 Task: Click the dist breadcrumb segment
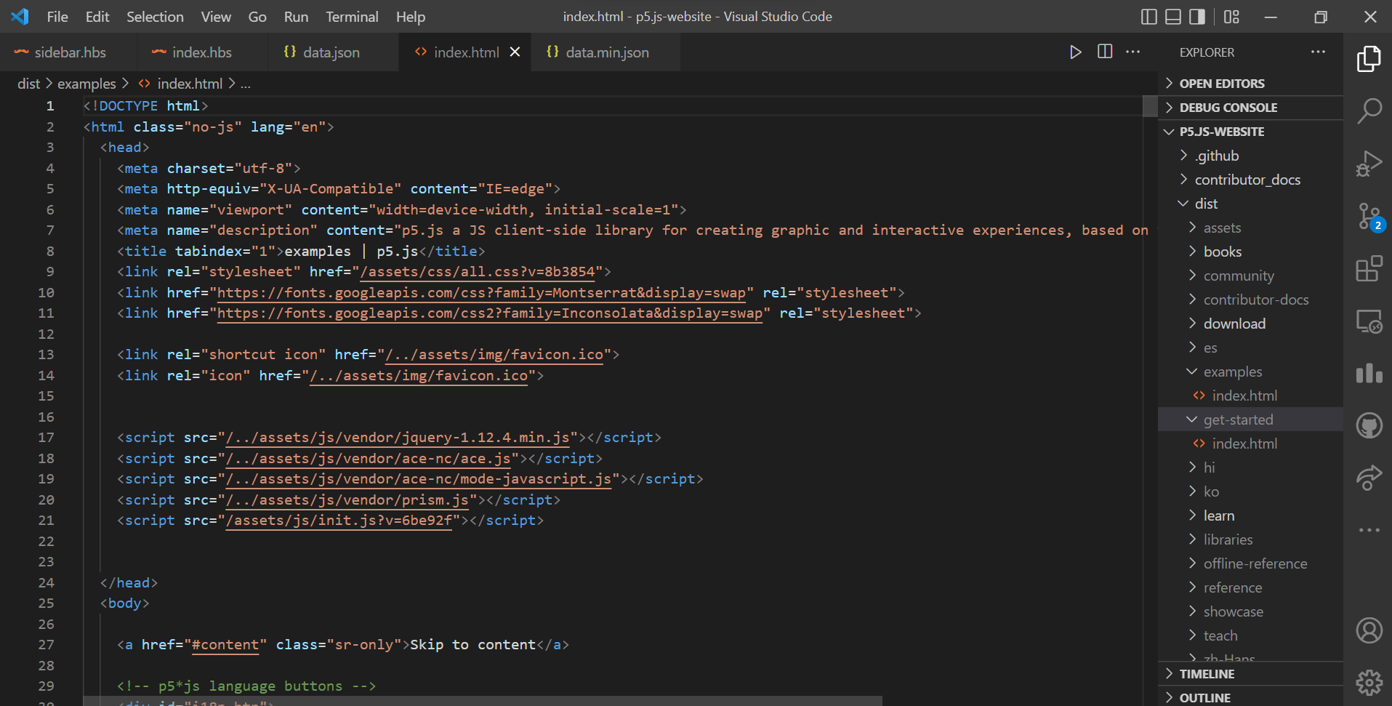coord(28,84)
